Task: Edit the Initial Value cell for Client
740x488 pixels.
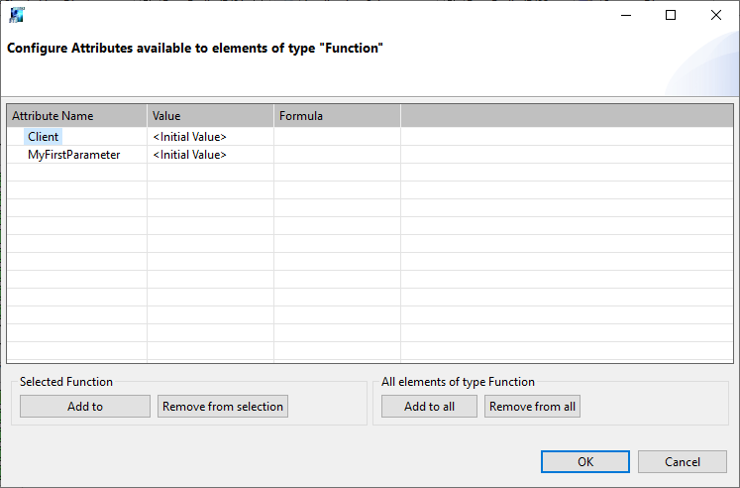Action: tap(190, 137)
